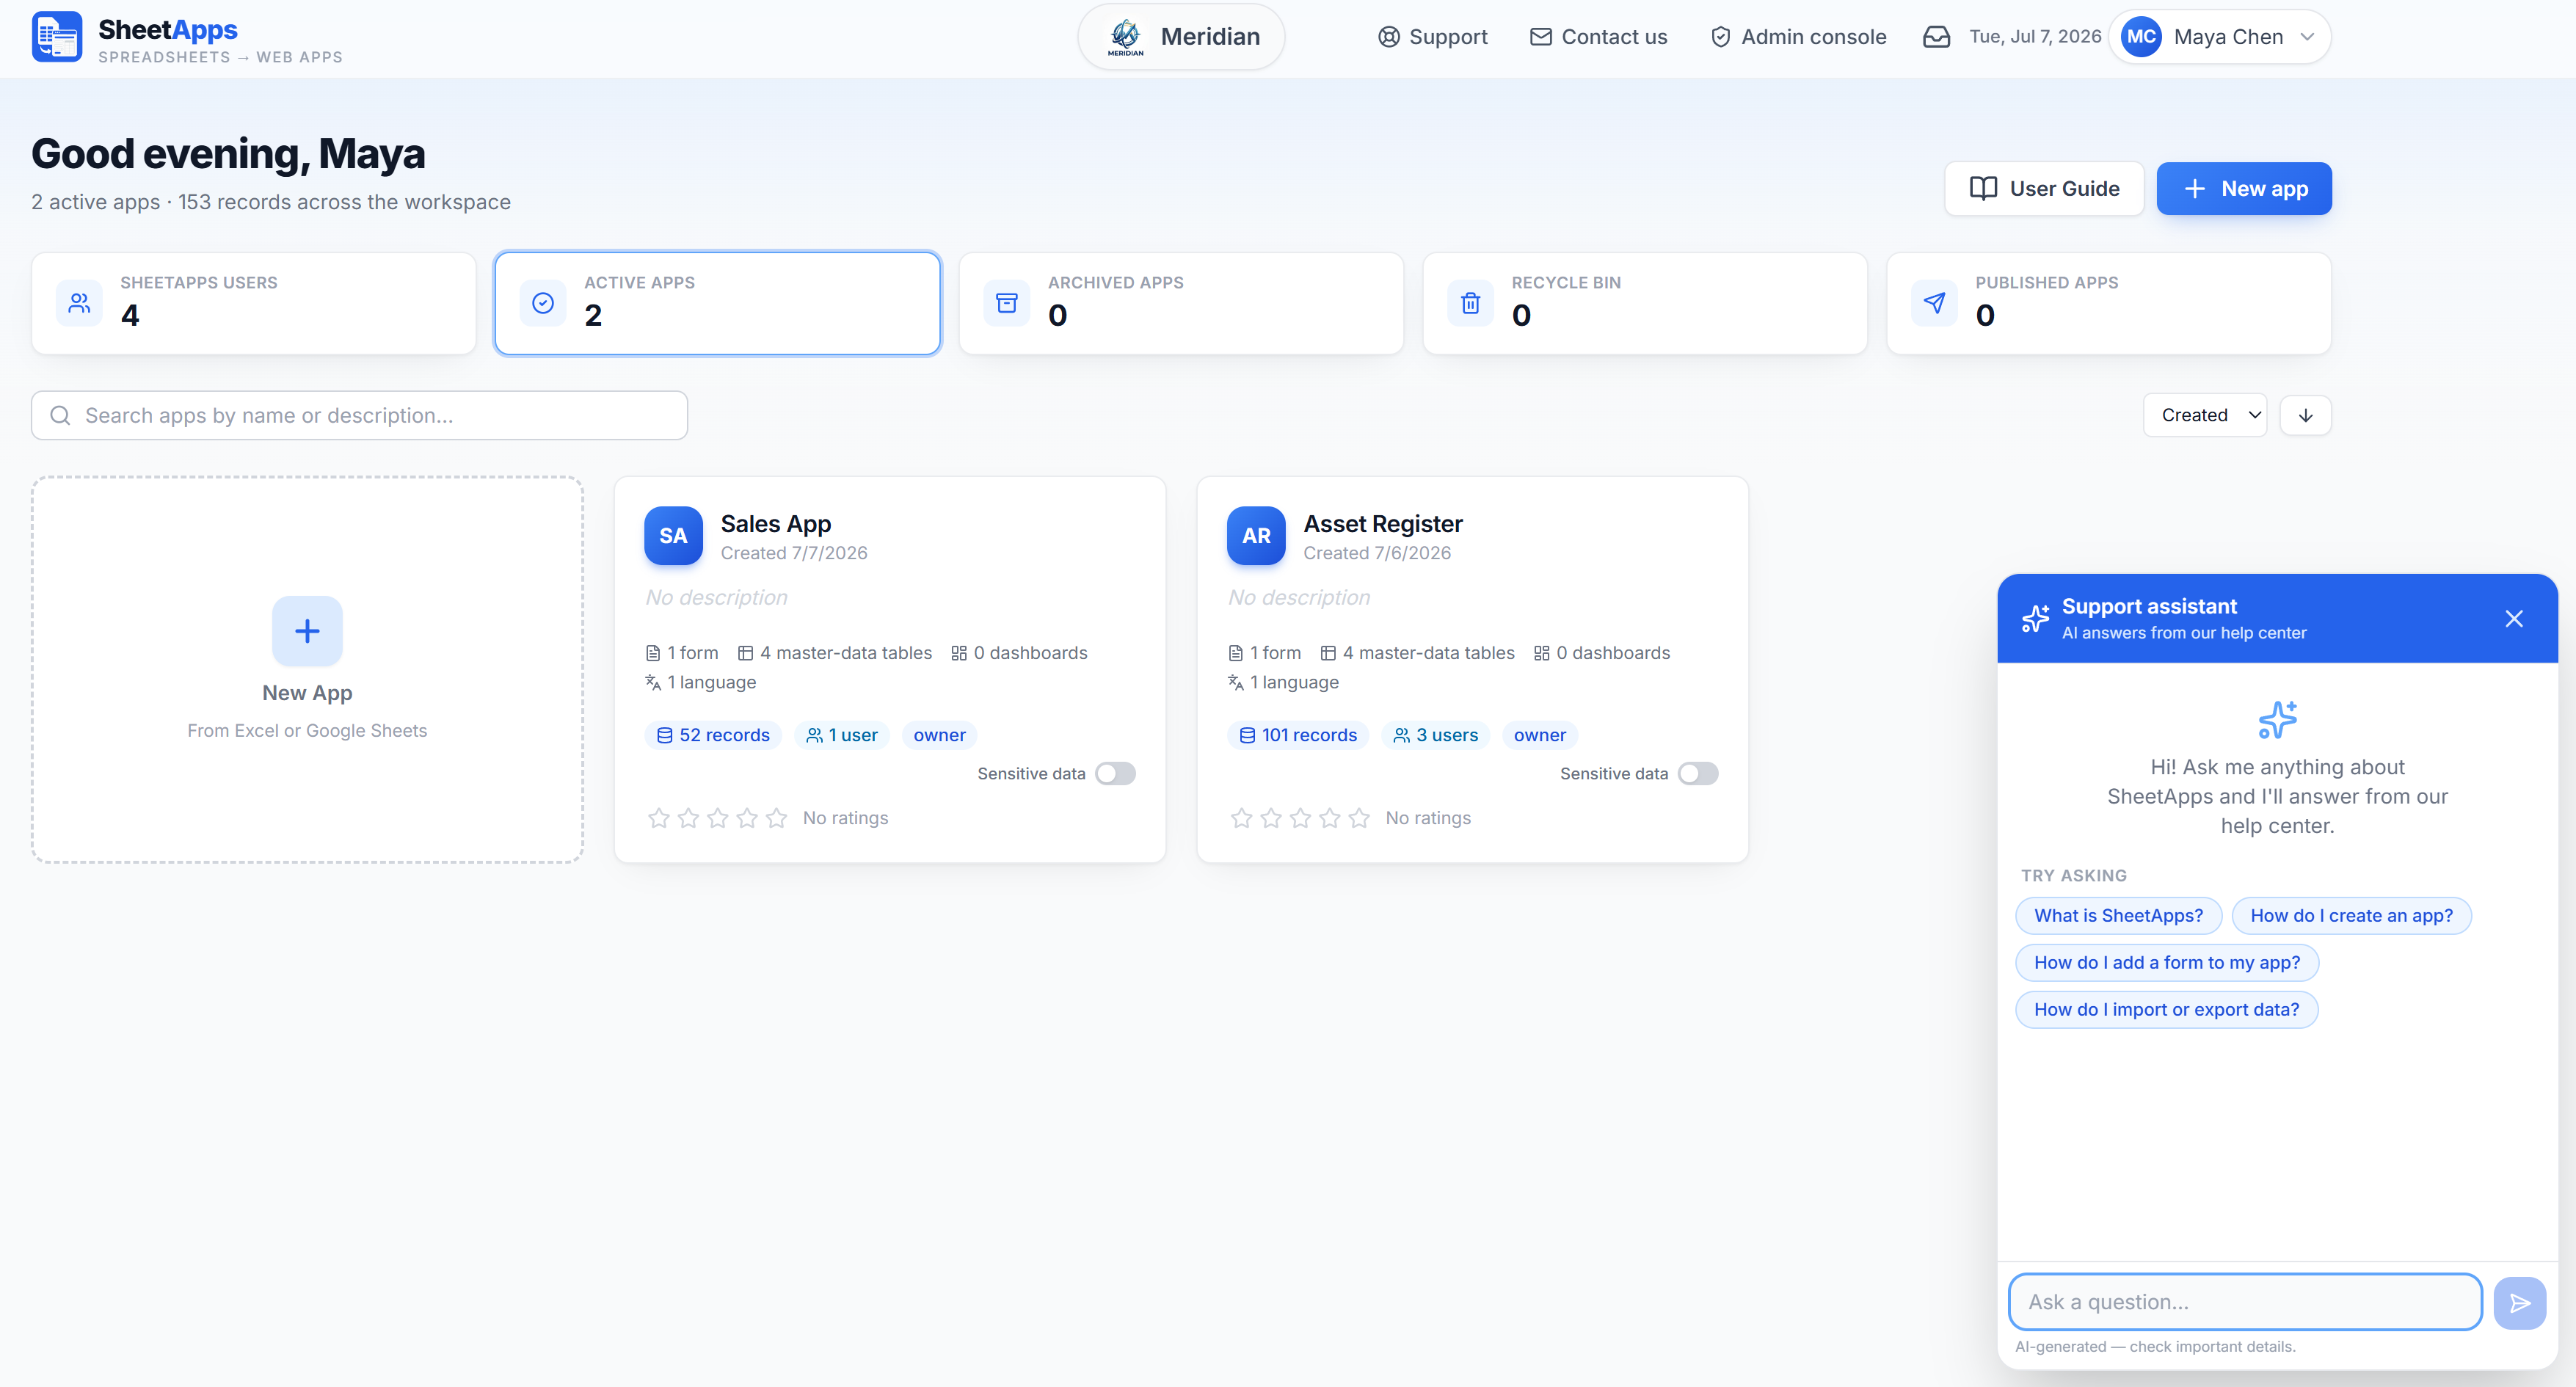Click the SA icon of Sales App
This screenshot has width=2576, height=1387.
673,536
